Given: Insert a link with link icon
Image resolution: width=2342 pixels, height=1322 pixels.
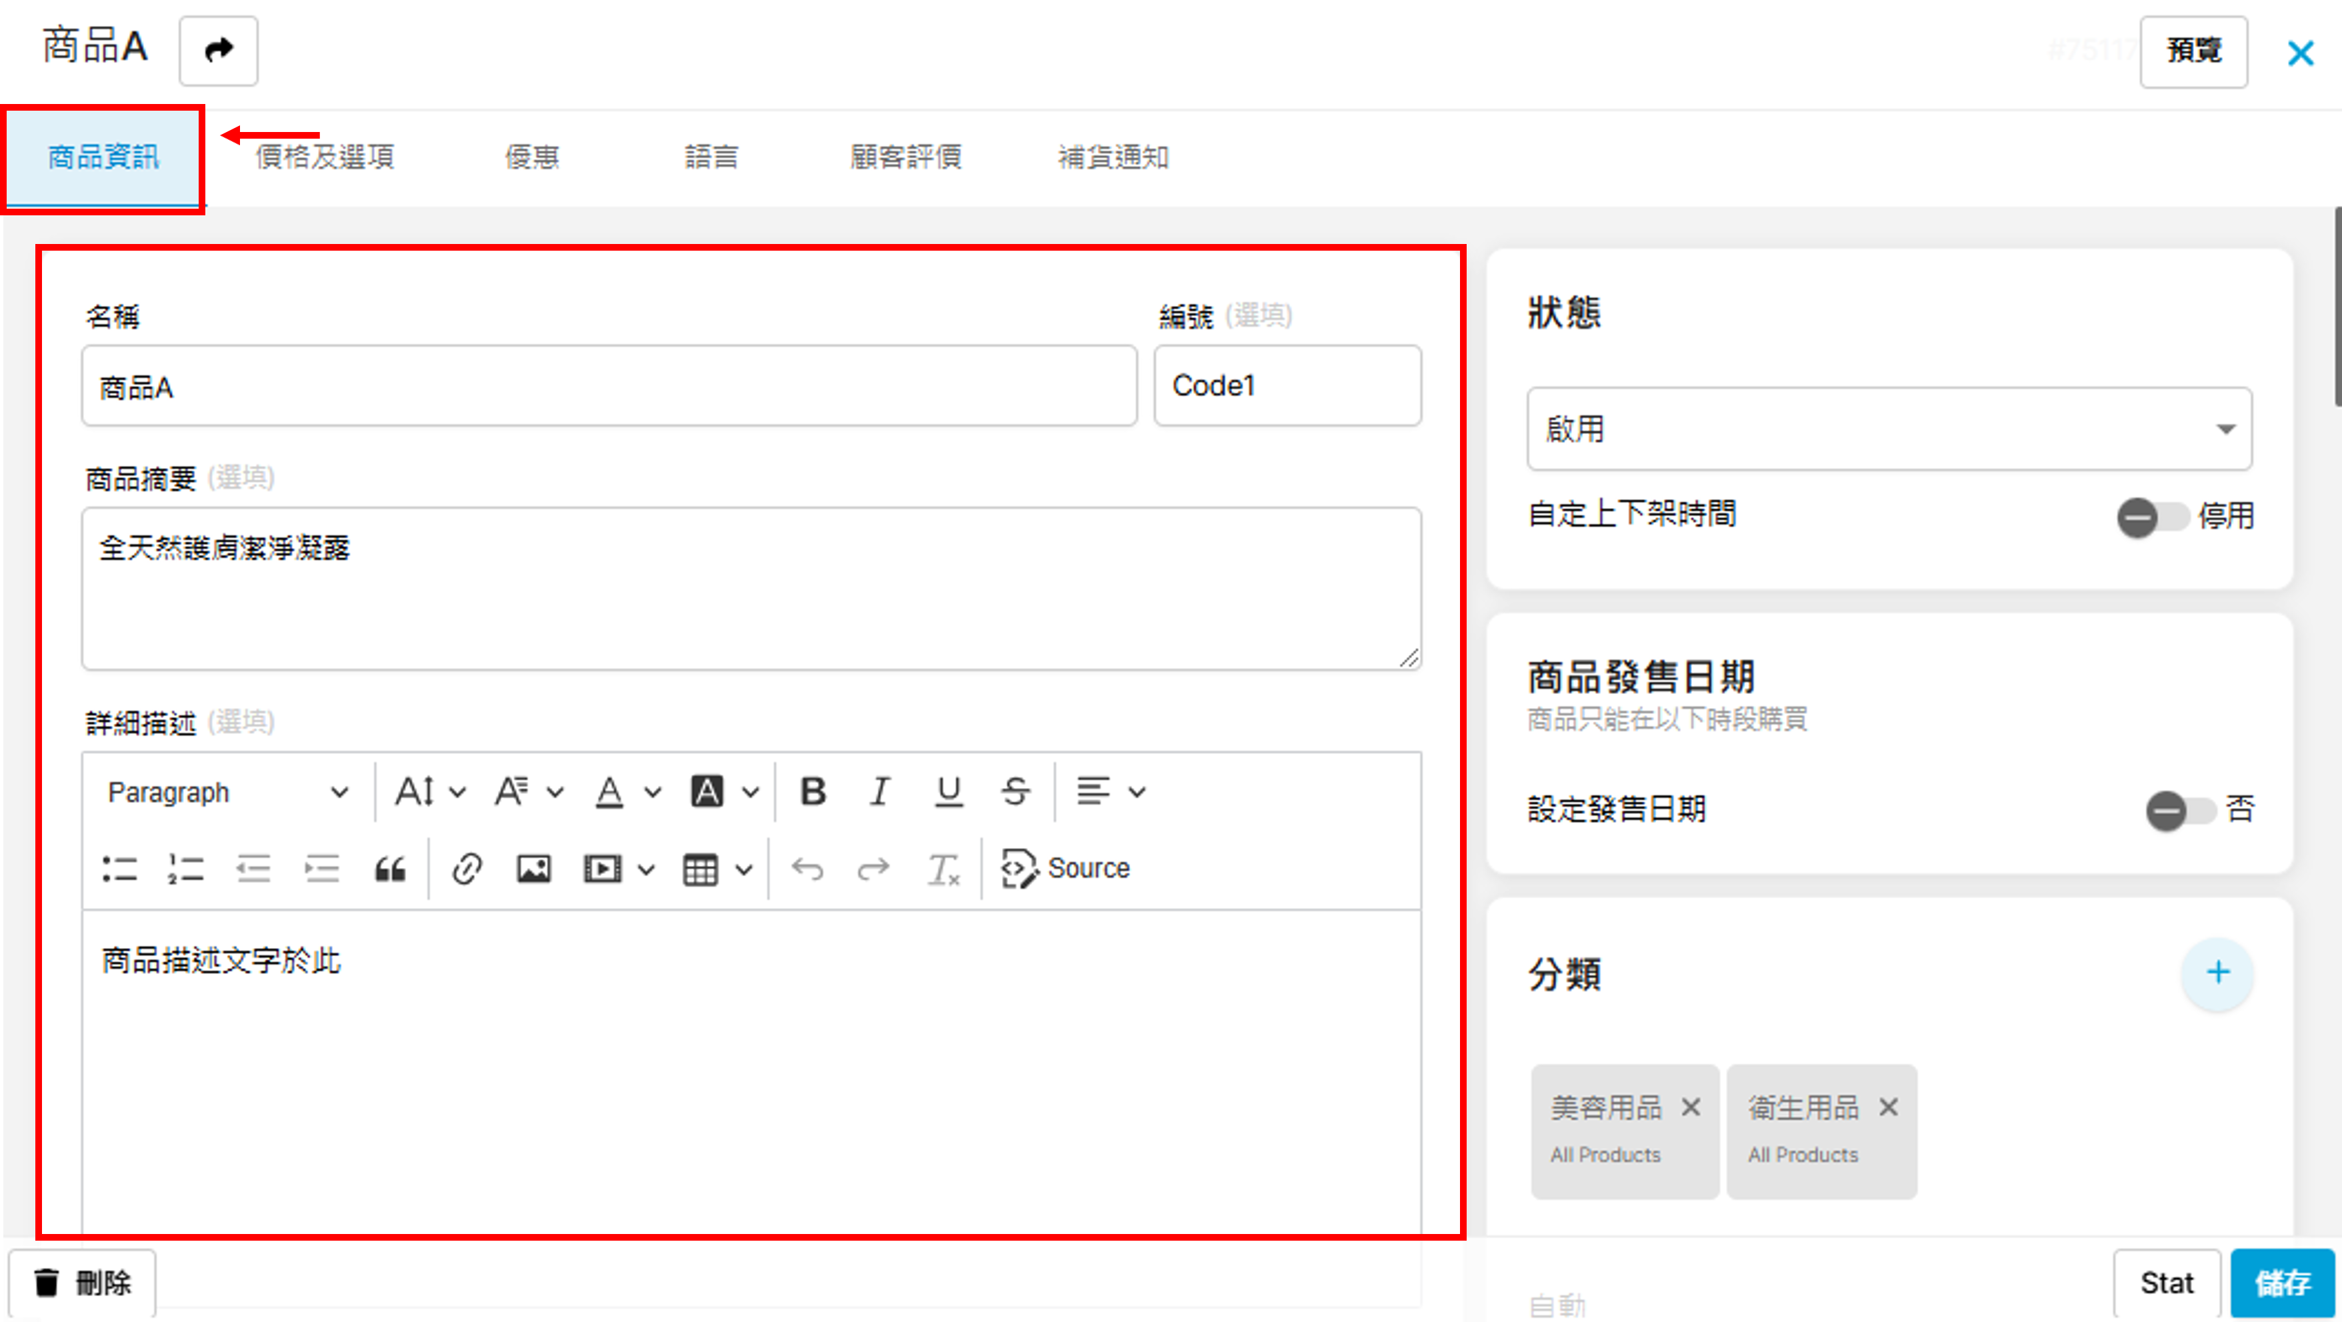Looking at the screenshot, I should click(x=467, y=869).
